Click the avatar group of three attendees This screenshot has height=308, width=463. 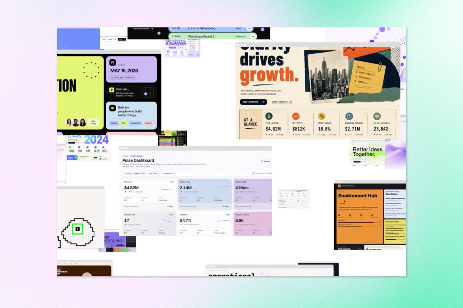tap(76, 122)
